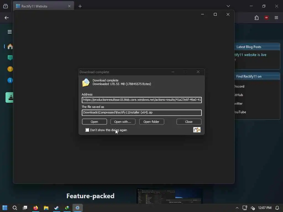Open Internet Download Manager taskbar icon
The width and height of the screenshot is (283, 212).
pyautogui.click(x=67, y=208)
